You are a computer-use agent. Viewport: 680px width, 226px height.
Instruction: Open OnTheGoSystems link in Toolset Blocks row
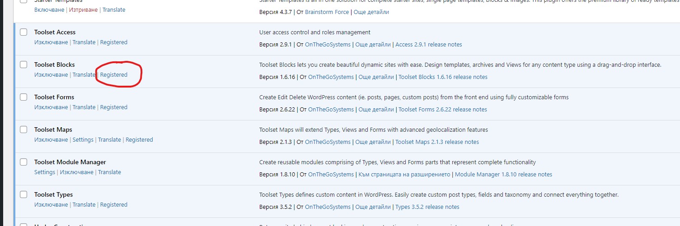331,77
